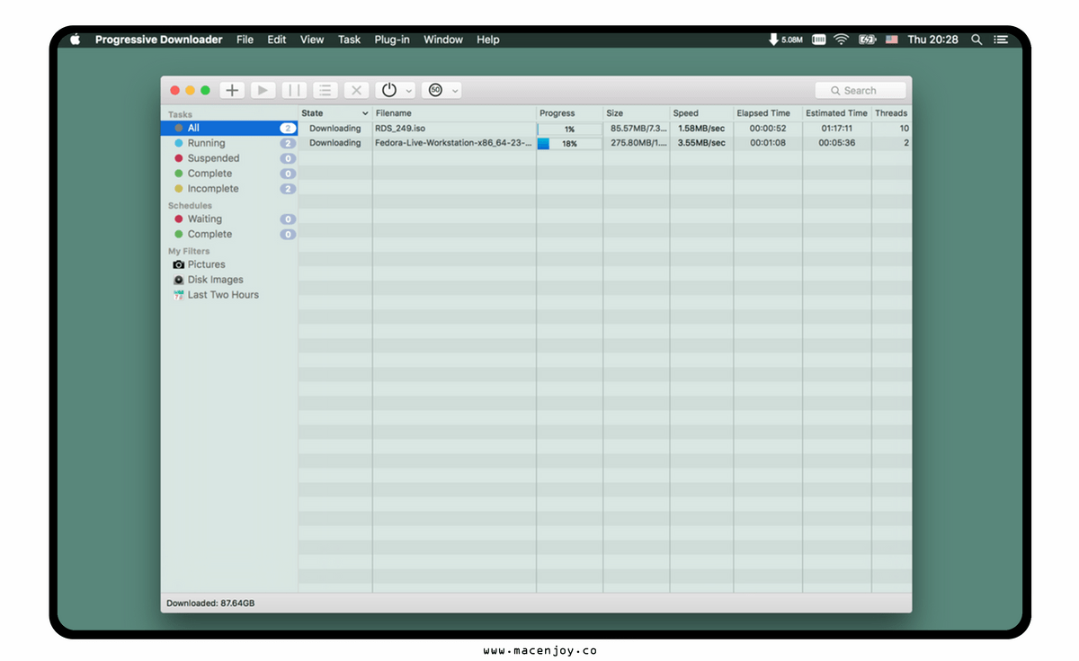Click the Downloading state of RDS_249.iso

334,129
